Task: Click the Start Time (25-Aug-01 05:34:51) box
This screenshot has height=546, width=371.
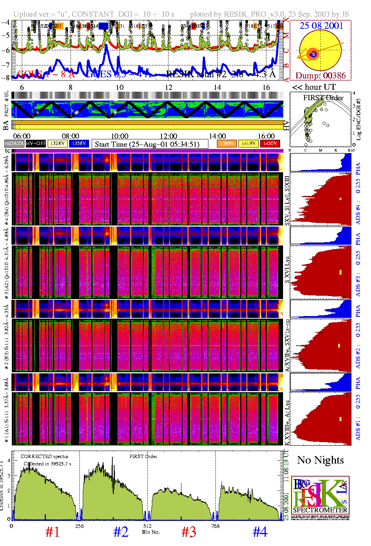Action: pyautogui.click(x=150, y=144)
